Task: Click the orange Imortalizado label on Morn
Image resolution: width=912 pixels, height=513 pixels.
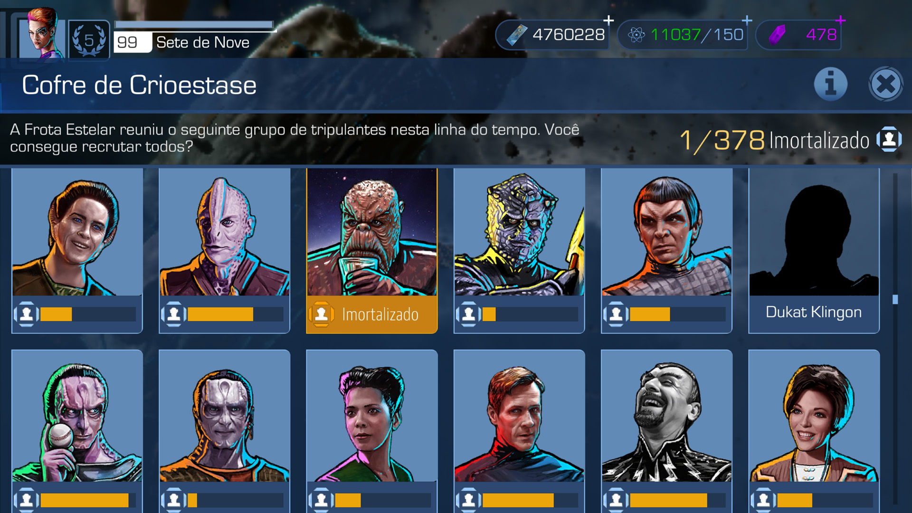Action: coord(380,314)
